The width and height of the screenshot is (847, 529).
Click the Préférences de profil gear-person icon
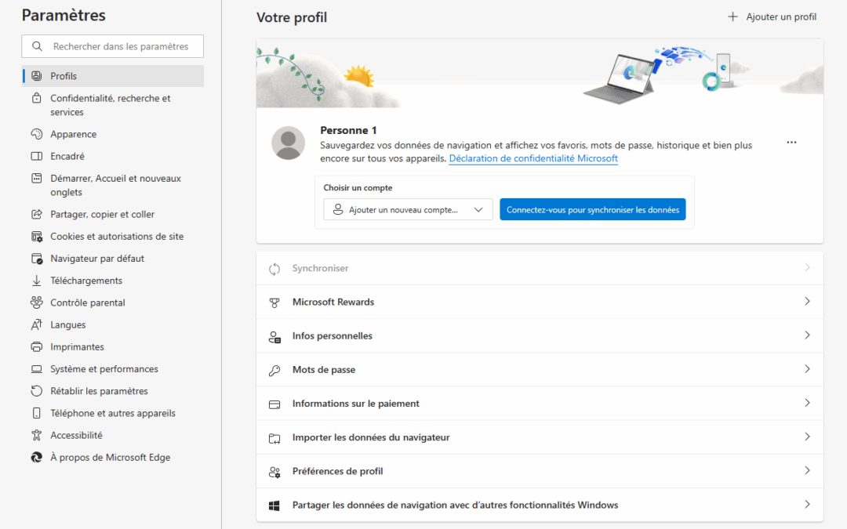(x=274, y=473)
